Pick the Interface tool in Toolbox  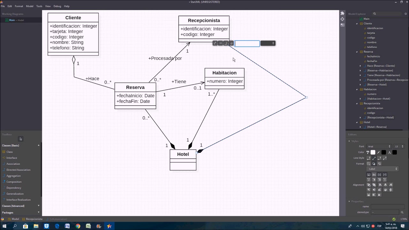point(12,158)
